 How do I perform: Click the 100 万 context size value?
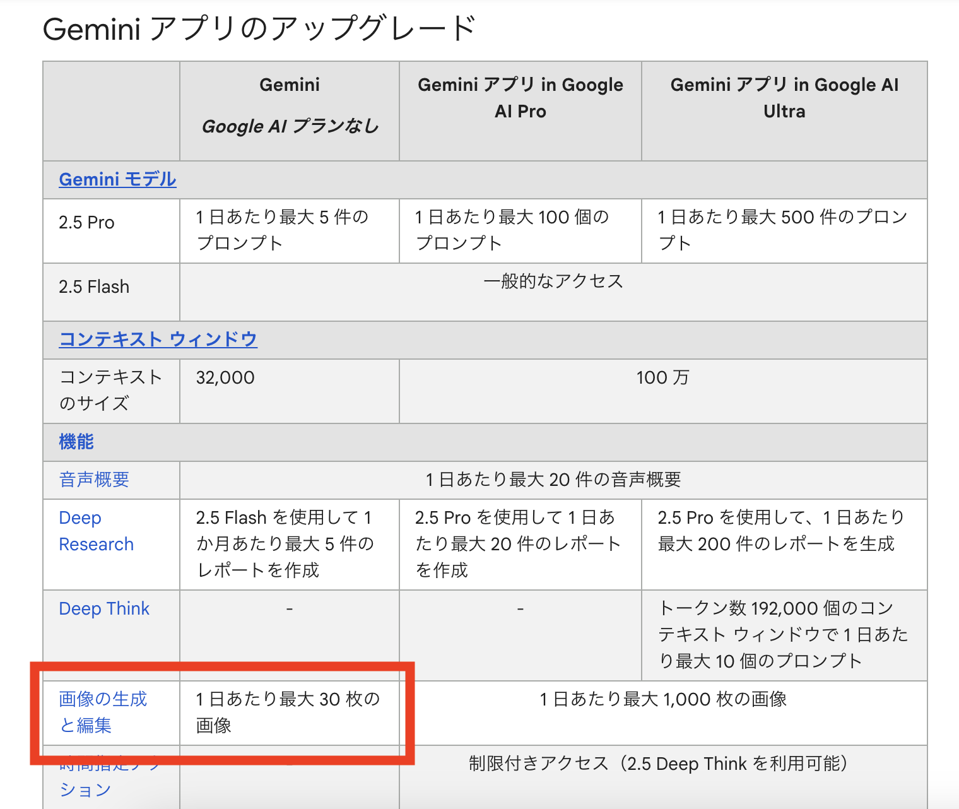pos(662,377)
